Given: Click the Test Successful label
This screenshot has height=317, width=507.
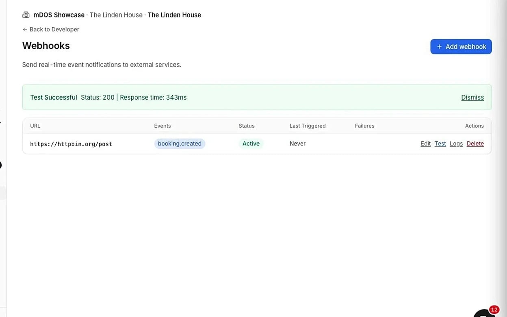Looking at the screenshot, I should [54, 98].
